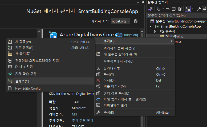
Task: Click the package details scrollbar up arrow
Action: click(x=142, y=31)
